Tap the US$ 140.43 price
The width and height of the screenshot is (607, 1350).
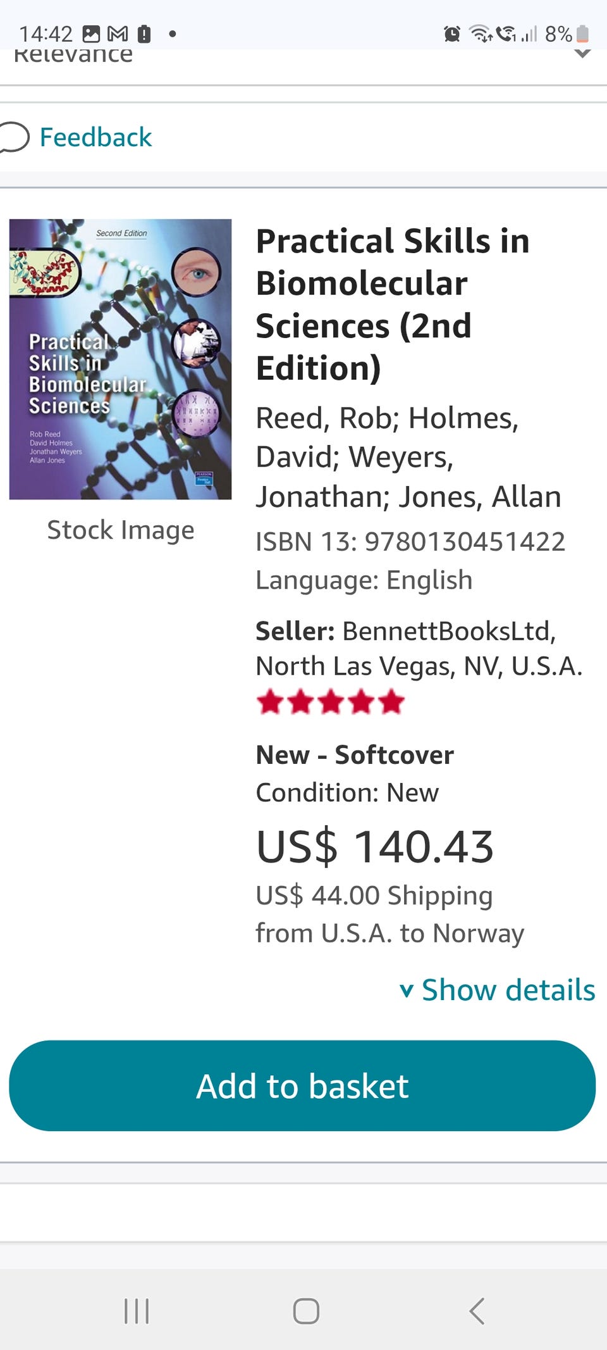coord(374,846)
